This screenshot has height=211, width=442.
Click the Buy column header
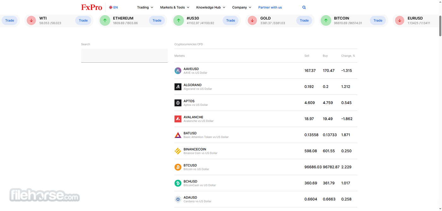click(325, 56)
